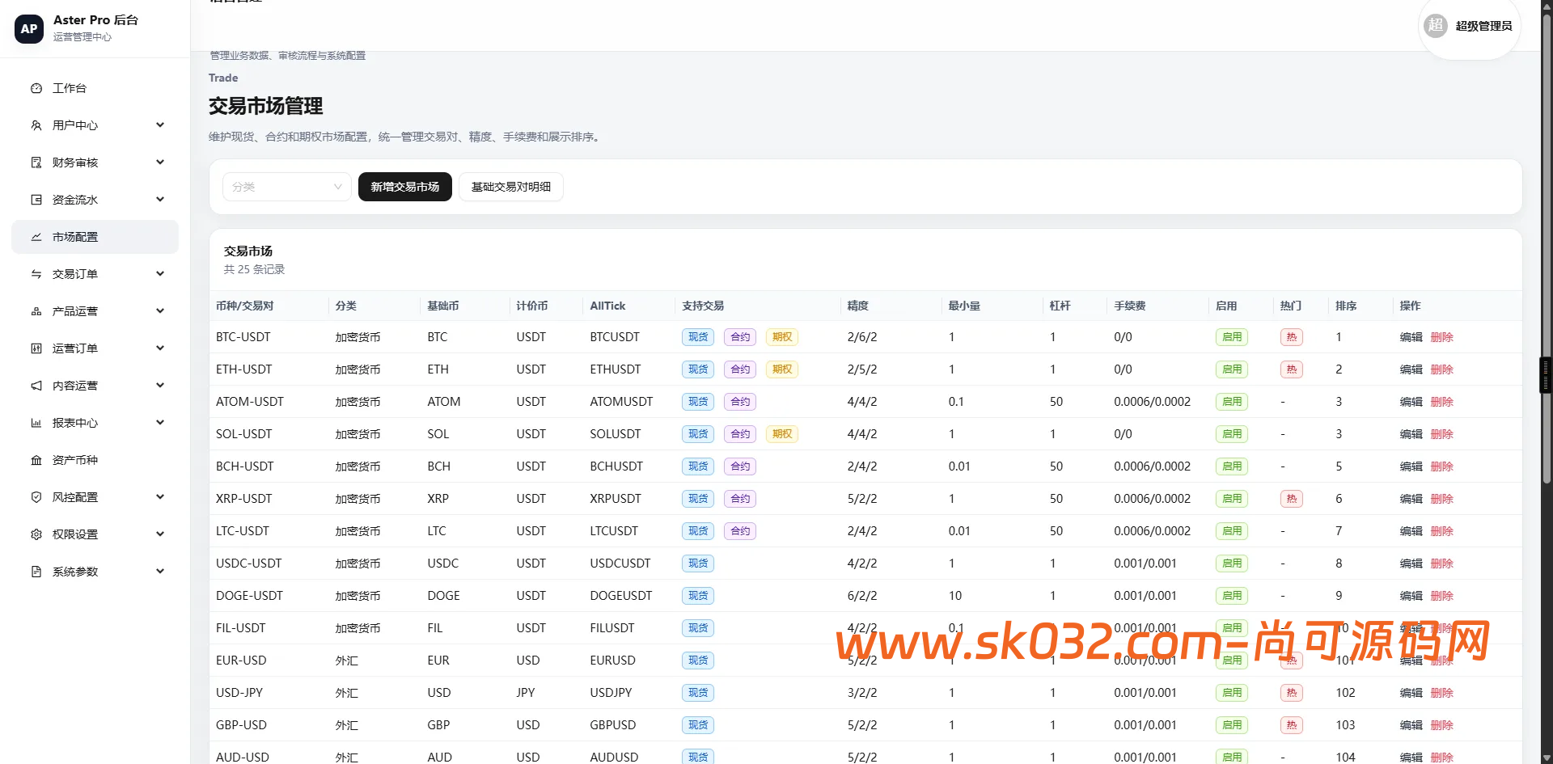Click 启用 tag in LTC-USDT row
Viewport: 1553px width, 764px height.
1231,531
